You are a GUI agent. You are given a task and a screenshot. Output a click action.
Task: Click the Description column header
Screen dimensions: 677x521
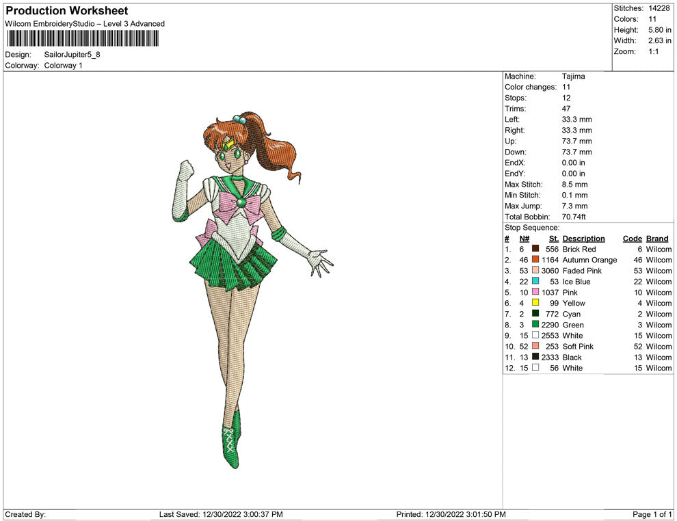pyautogui.click(x=584, y=238)
